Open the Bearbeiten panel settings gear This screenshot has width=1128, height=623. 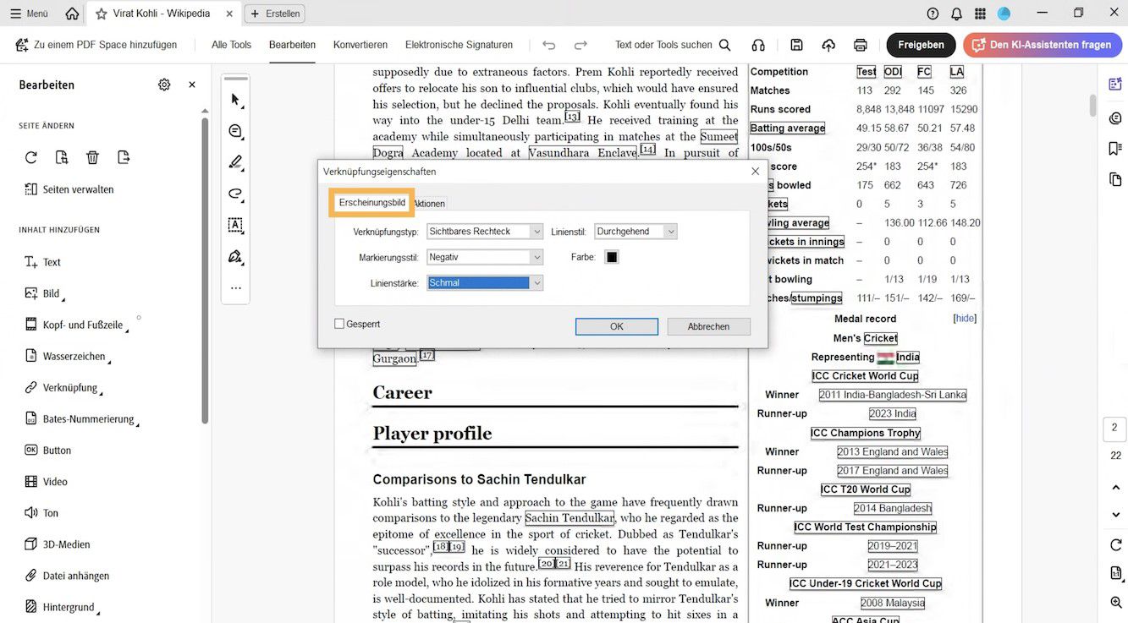coord(164,85)
